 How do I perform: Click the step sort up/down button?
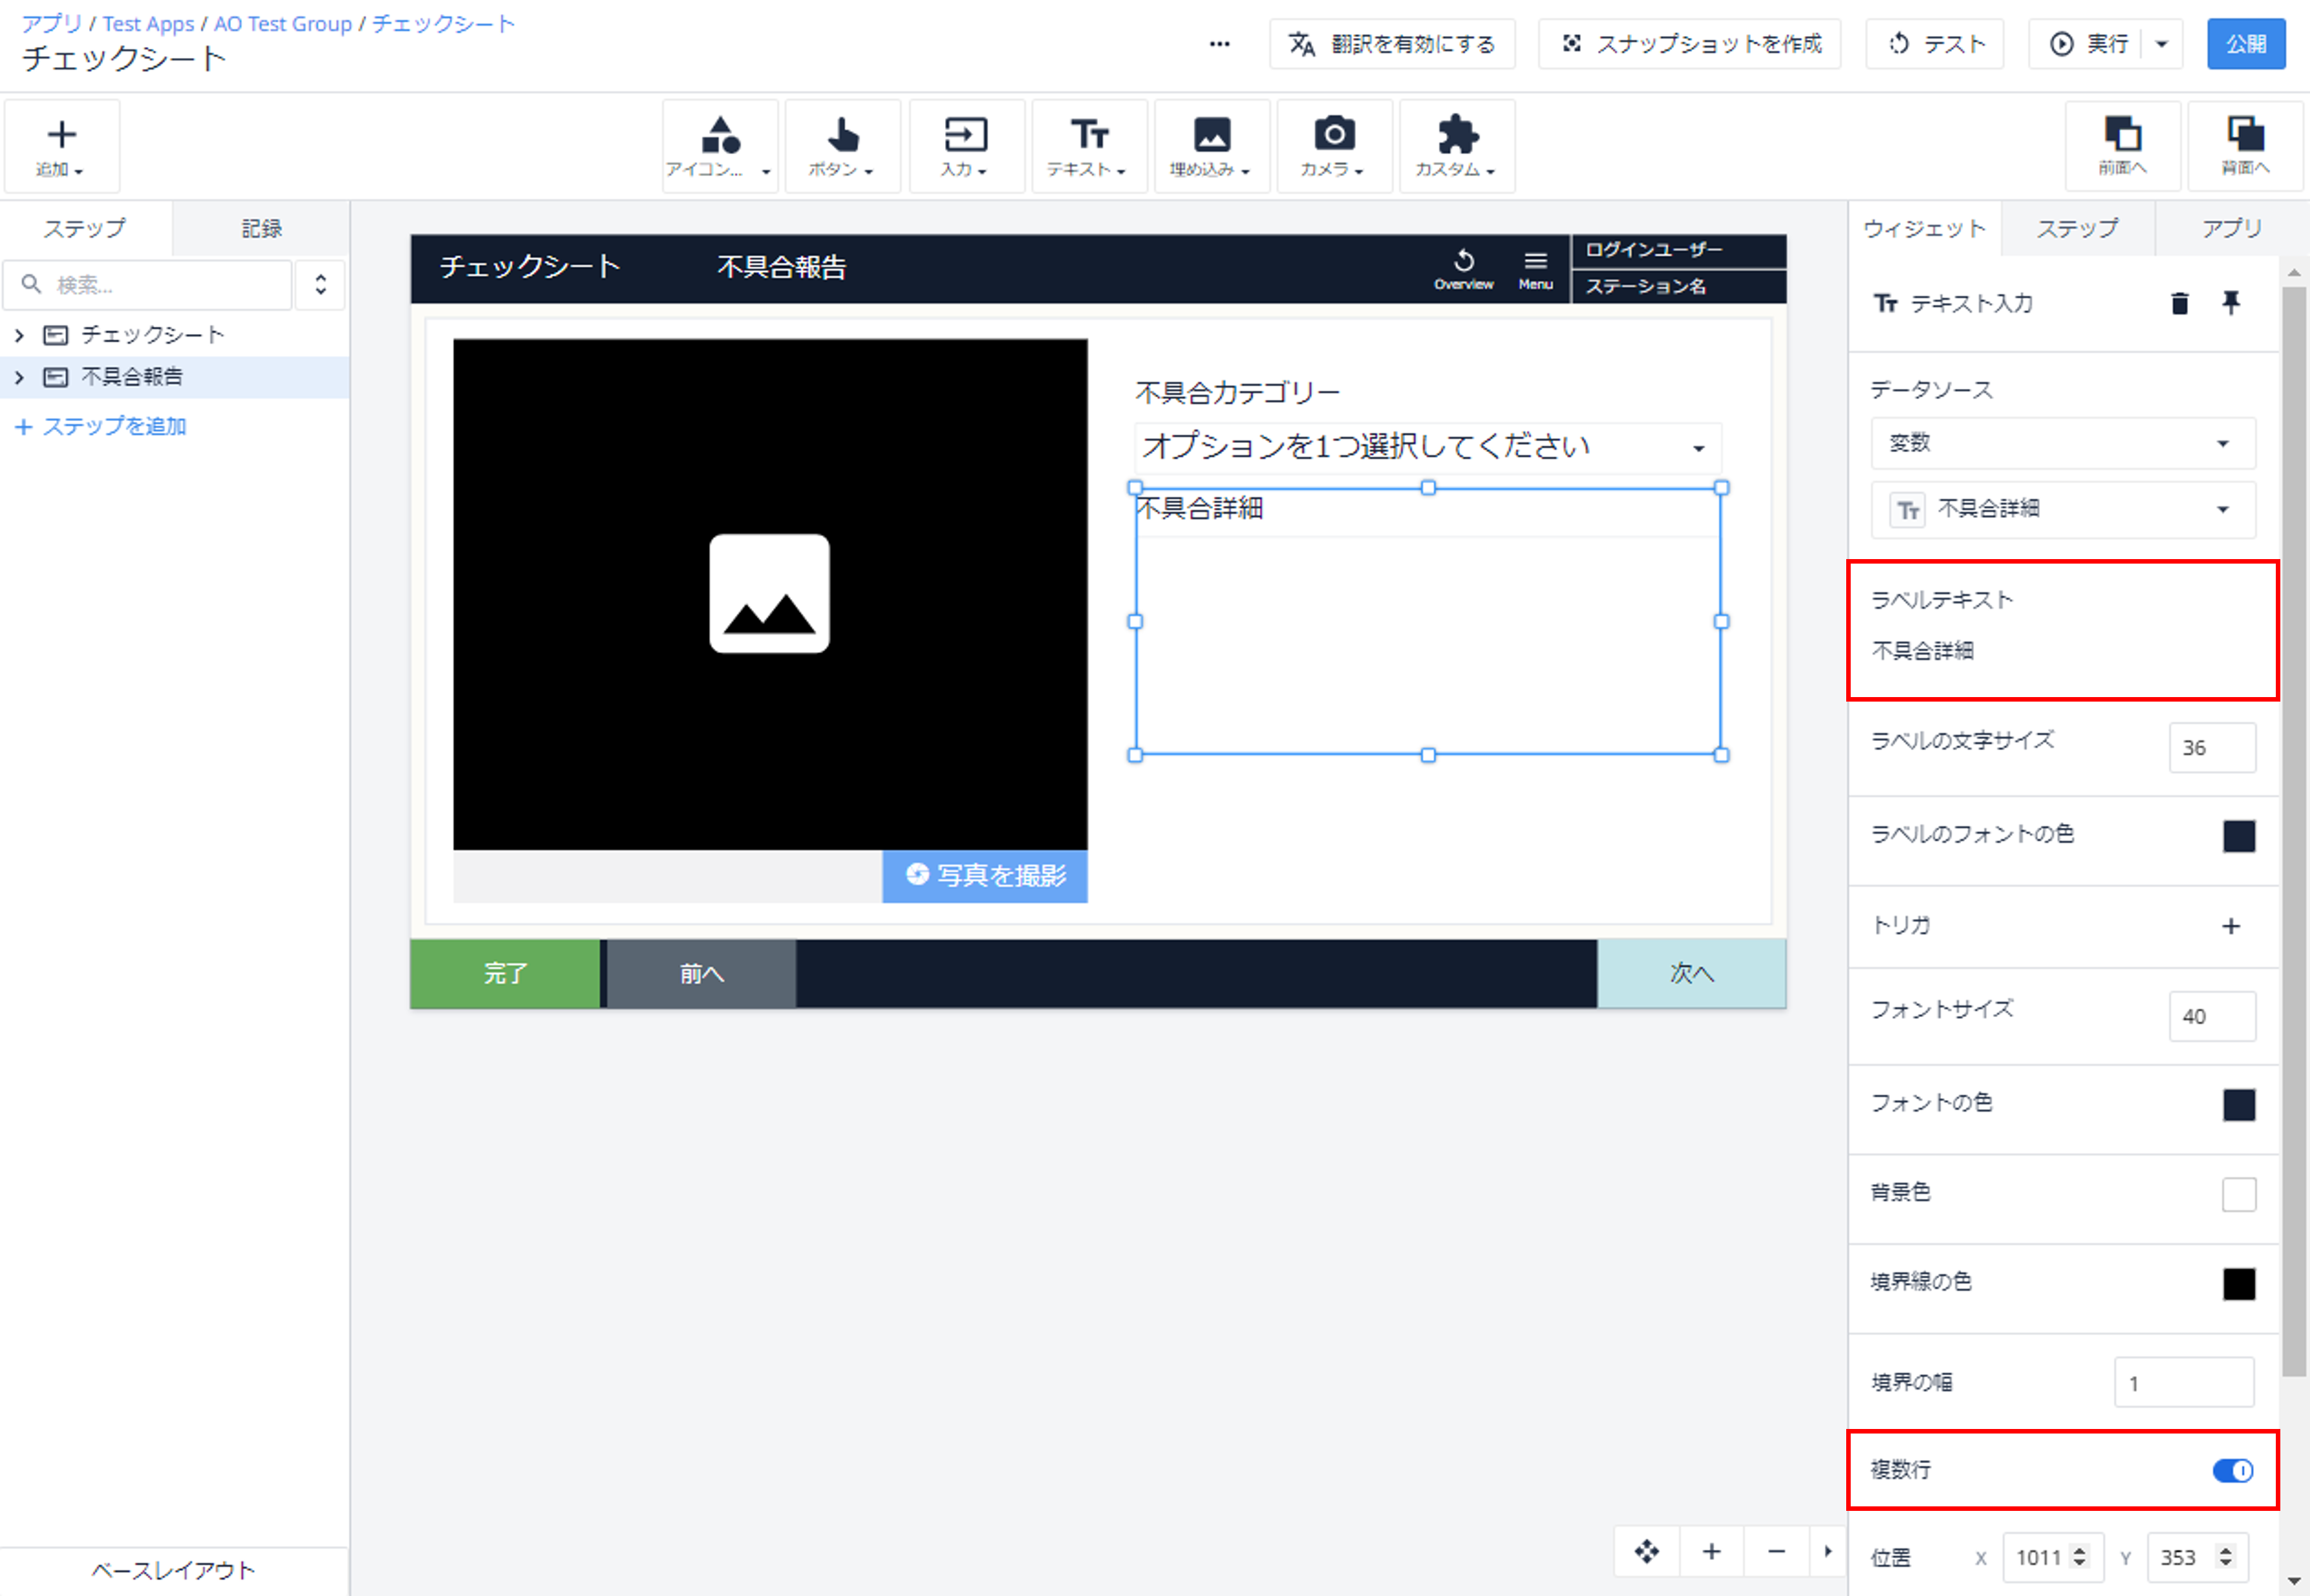click(320, 285)
